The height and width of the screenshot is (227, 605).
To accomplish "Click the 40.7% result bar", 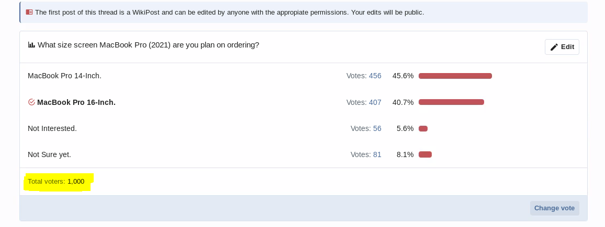I will click(x=451, y=102).
